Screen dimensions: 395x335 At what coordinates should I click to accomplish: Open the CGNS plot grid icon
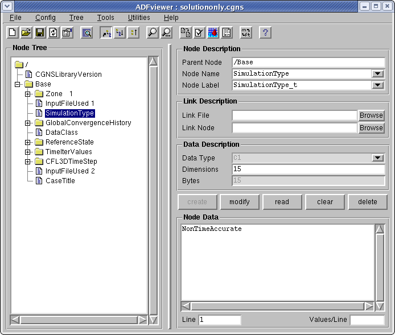(x=213, y=32)
